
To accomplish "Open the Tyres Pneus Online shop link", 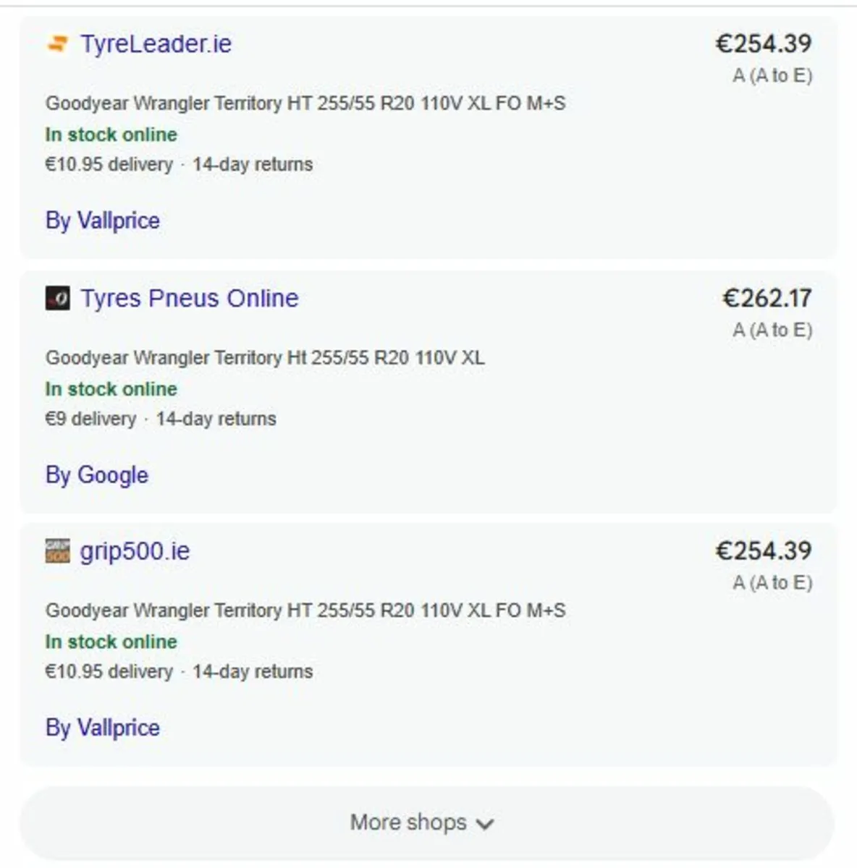I will [x=189, y=298].
